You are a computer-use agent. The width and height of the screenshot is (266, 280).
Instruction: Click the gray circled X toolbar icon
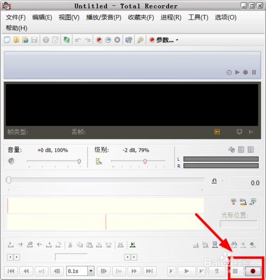(117, 40)
